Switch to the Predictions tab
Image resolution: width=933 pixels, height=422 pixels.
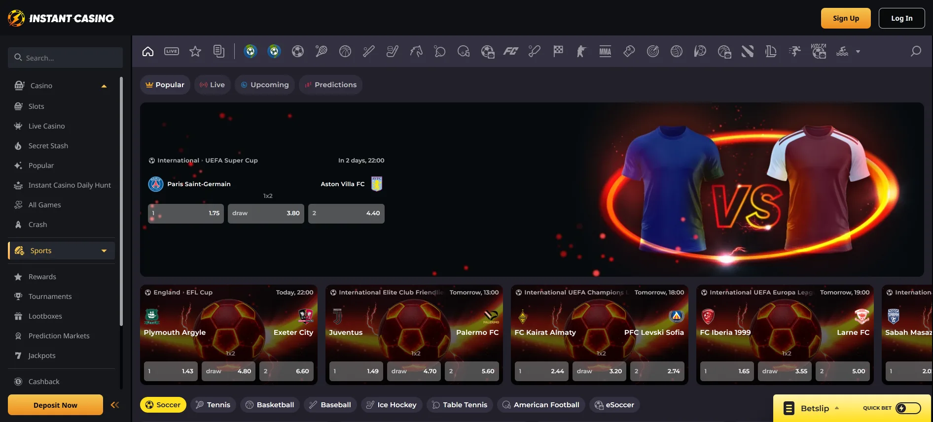(x=330, y=85)
